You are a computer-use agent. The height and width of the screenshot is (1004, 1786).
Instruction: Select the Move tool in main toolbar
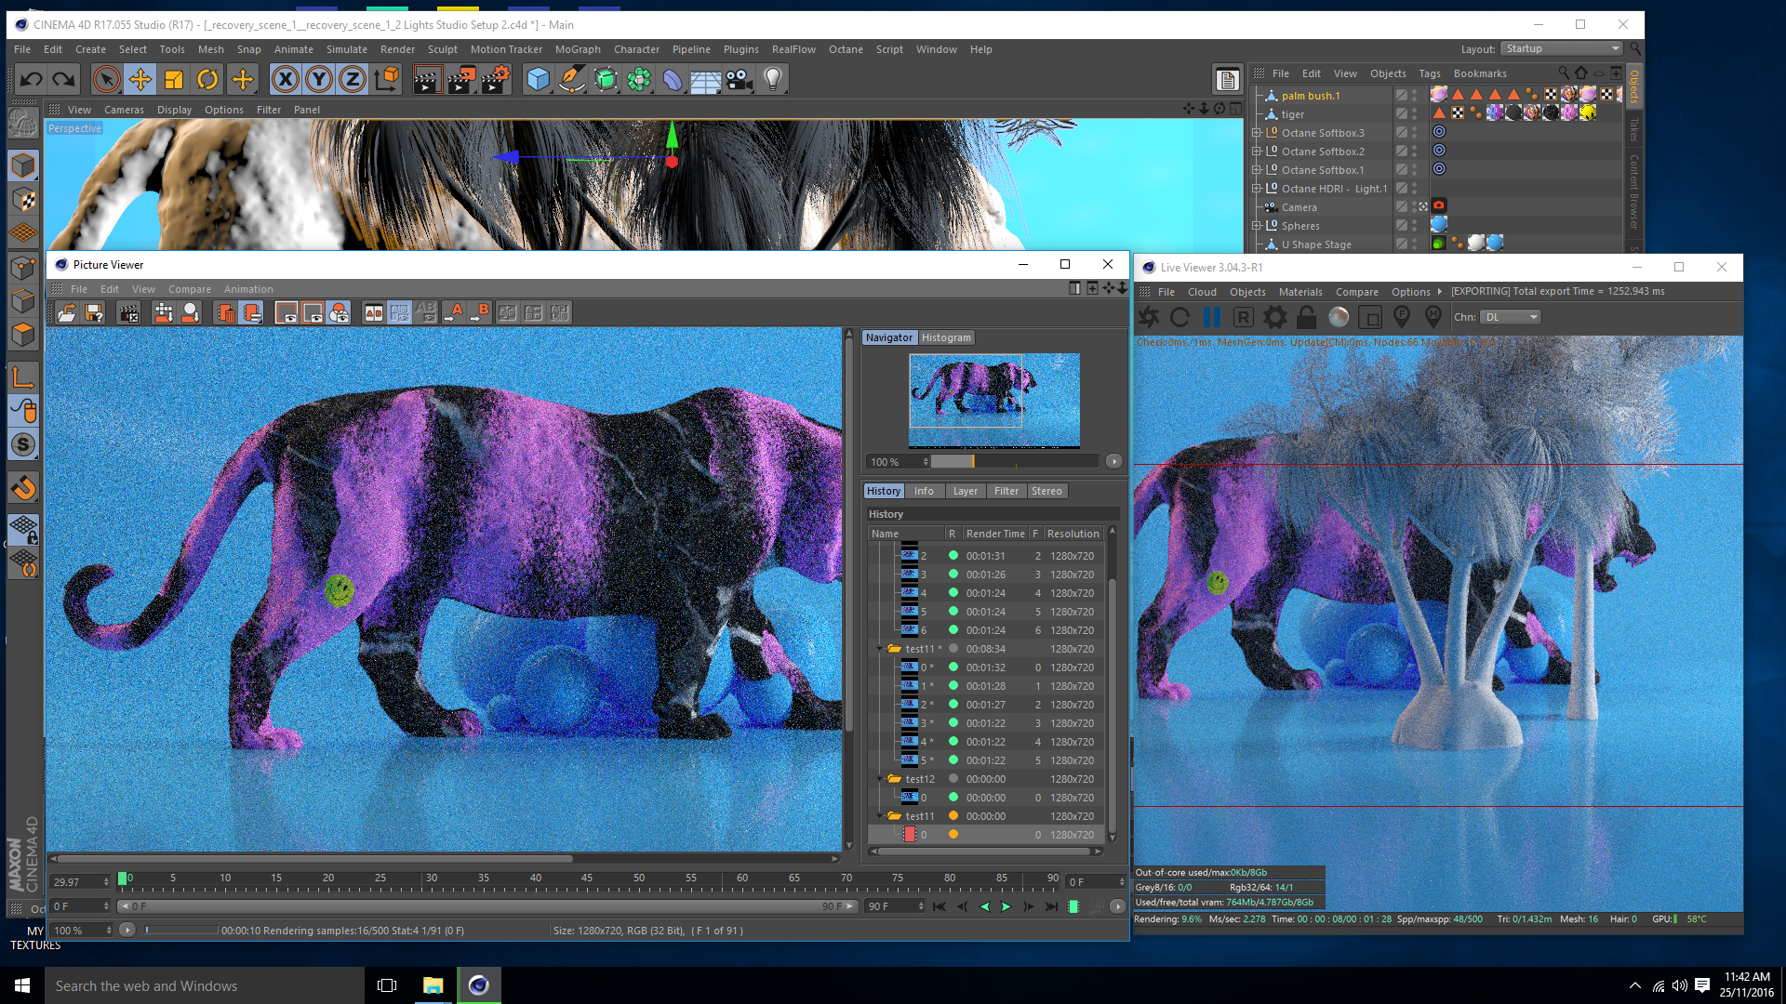(140, 80)
